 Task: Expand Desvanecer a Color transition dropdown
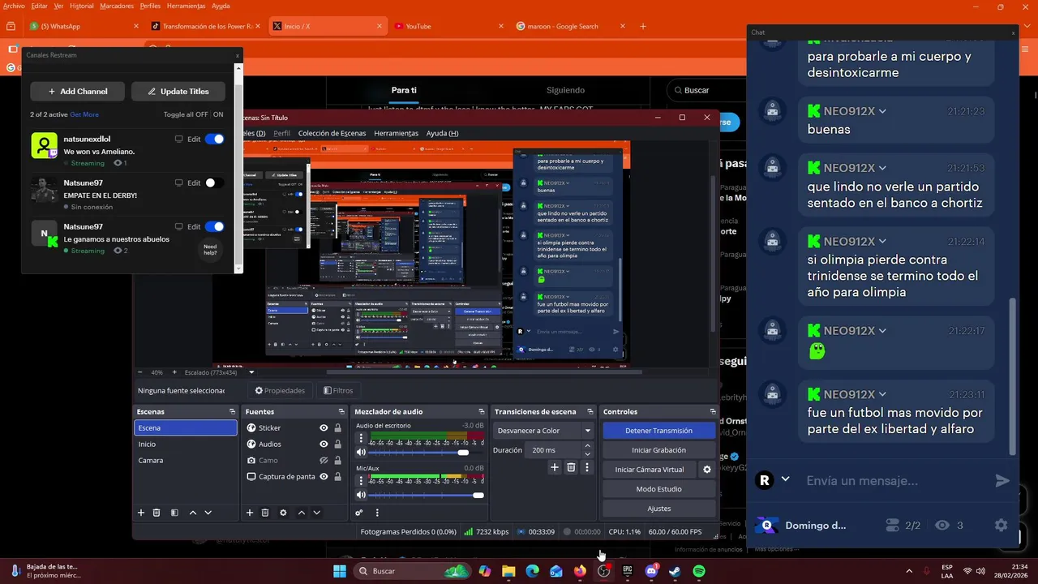point(588,431)
